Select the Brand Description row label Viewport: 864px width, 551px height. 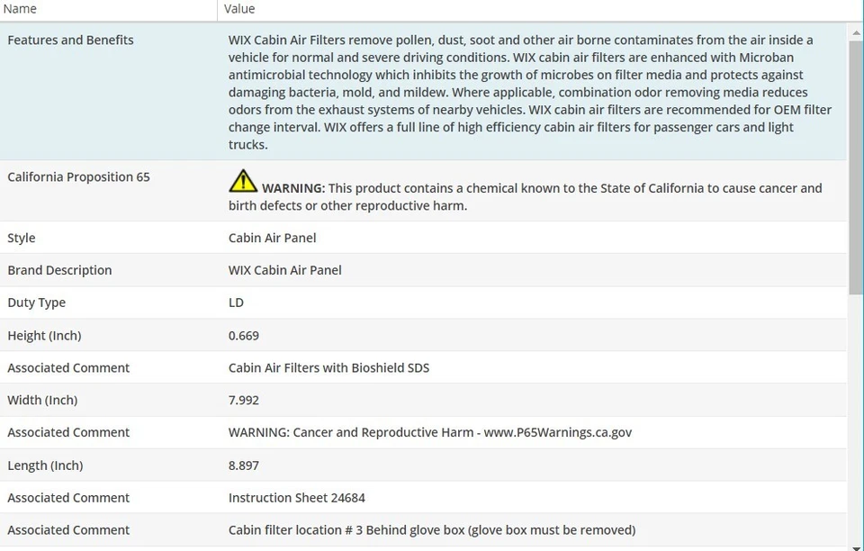pos(59,271)
